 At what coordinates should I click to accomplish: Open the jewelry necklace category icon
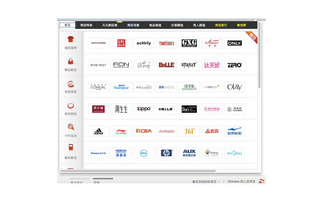(x=71, y=106)
